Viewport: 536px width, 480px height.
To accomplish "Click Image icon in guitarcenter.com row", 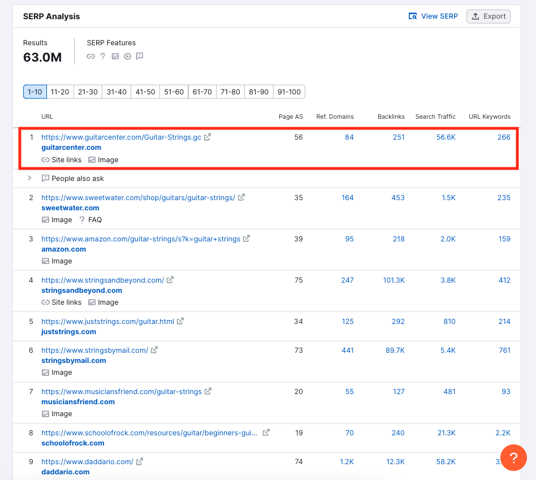I will tap(92, 159).
